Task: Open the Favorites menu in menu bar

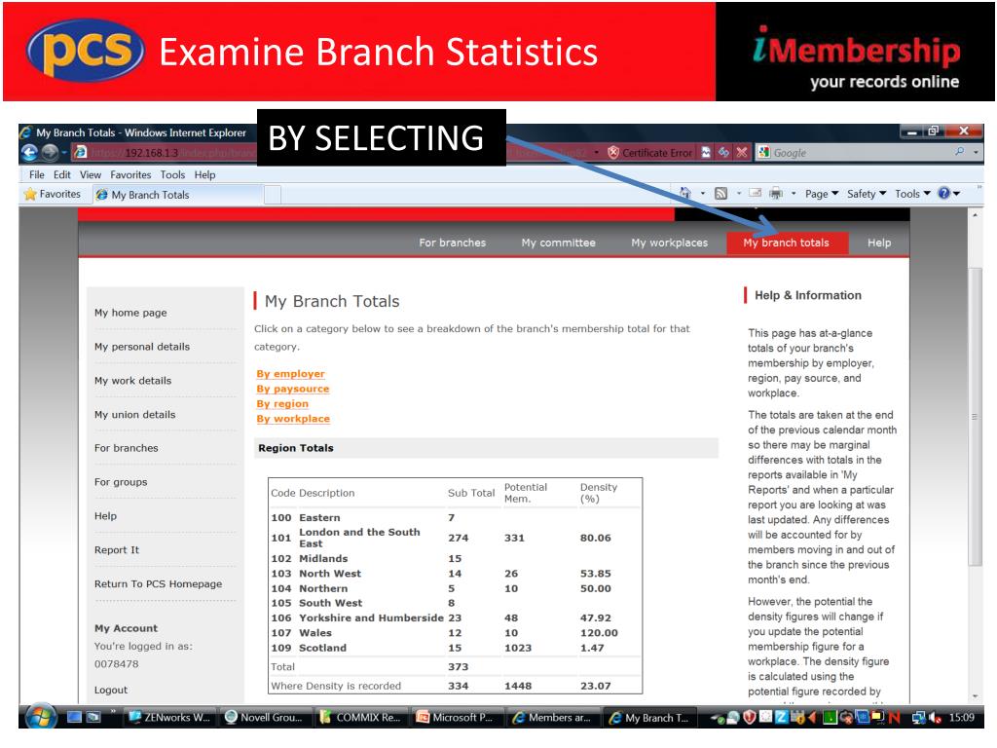Action: [x=130, y=174]
